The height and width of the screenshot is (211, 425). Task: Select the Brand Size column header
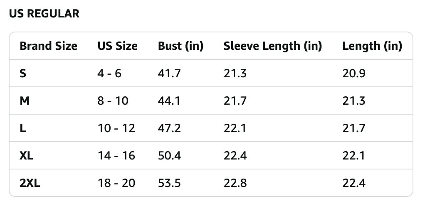point(49,46)
